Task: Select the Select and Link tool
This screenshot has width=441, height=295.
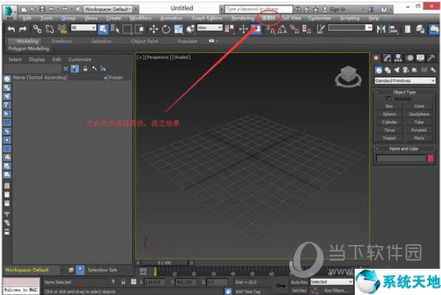Action: click(x=37, y=29)
